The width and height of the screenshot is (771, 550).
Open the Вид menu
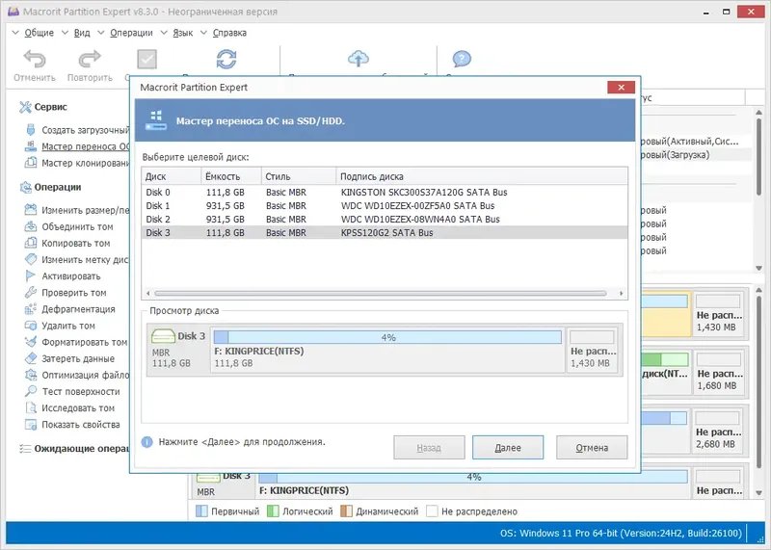click(x=82, y=33)
